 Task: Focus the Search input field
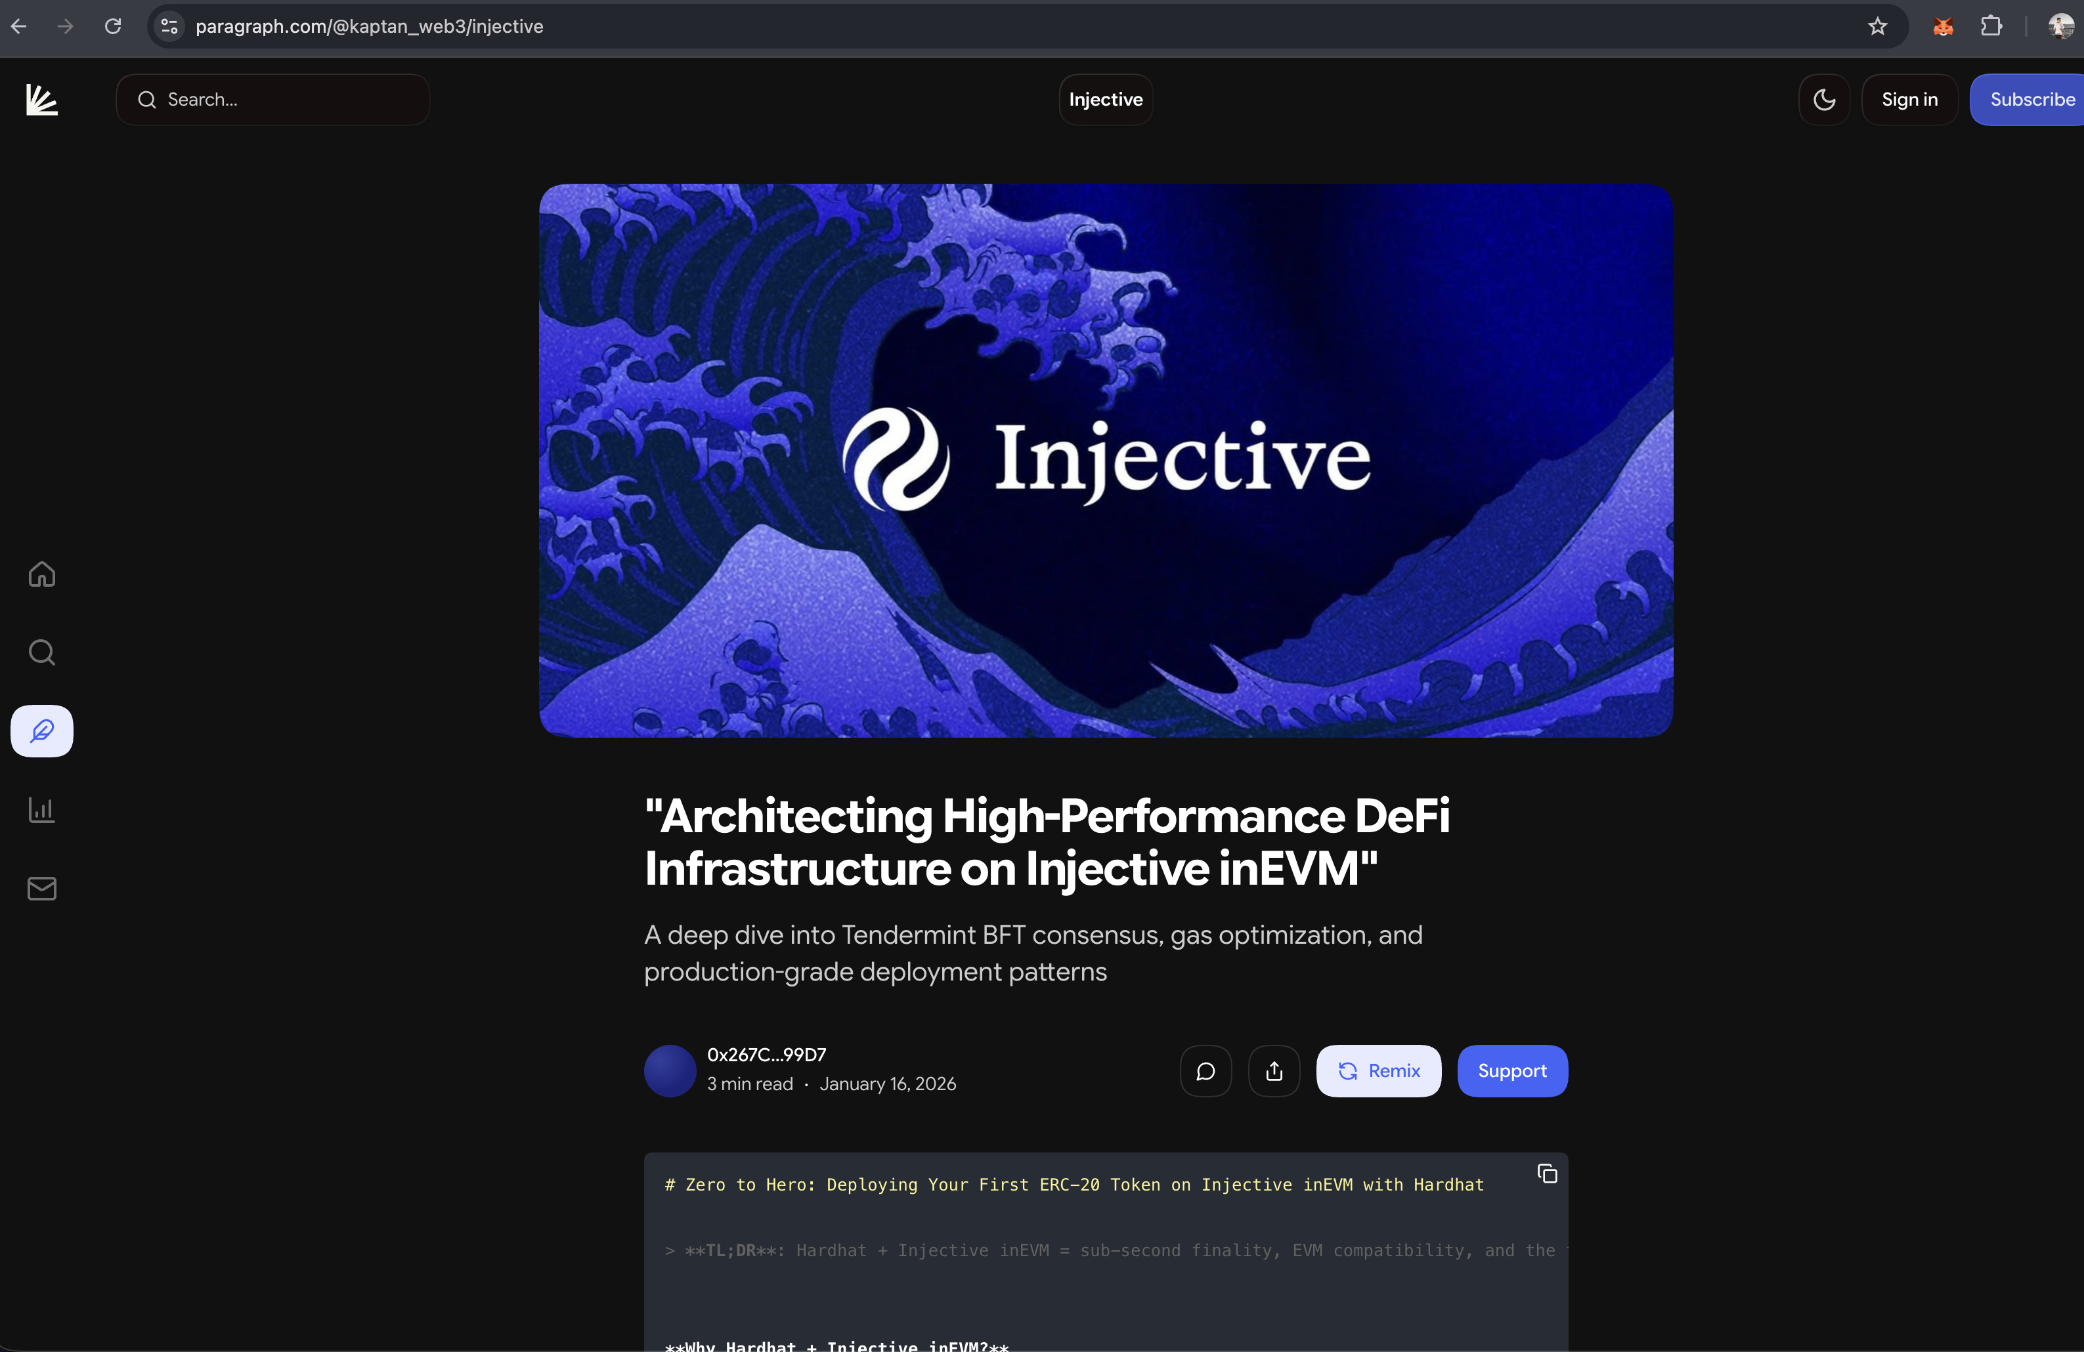point(289,100)
